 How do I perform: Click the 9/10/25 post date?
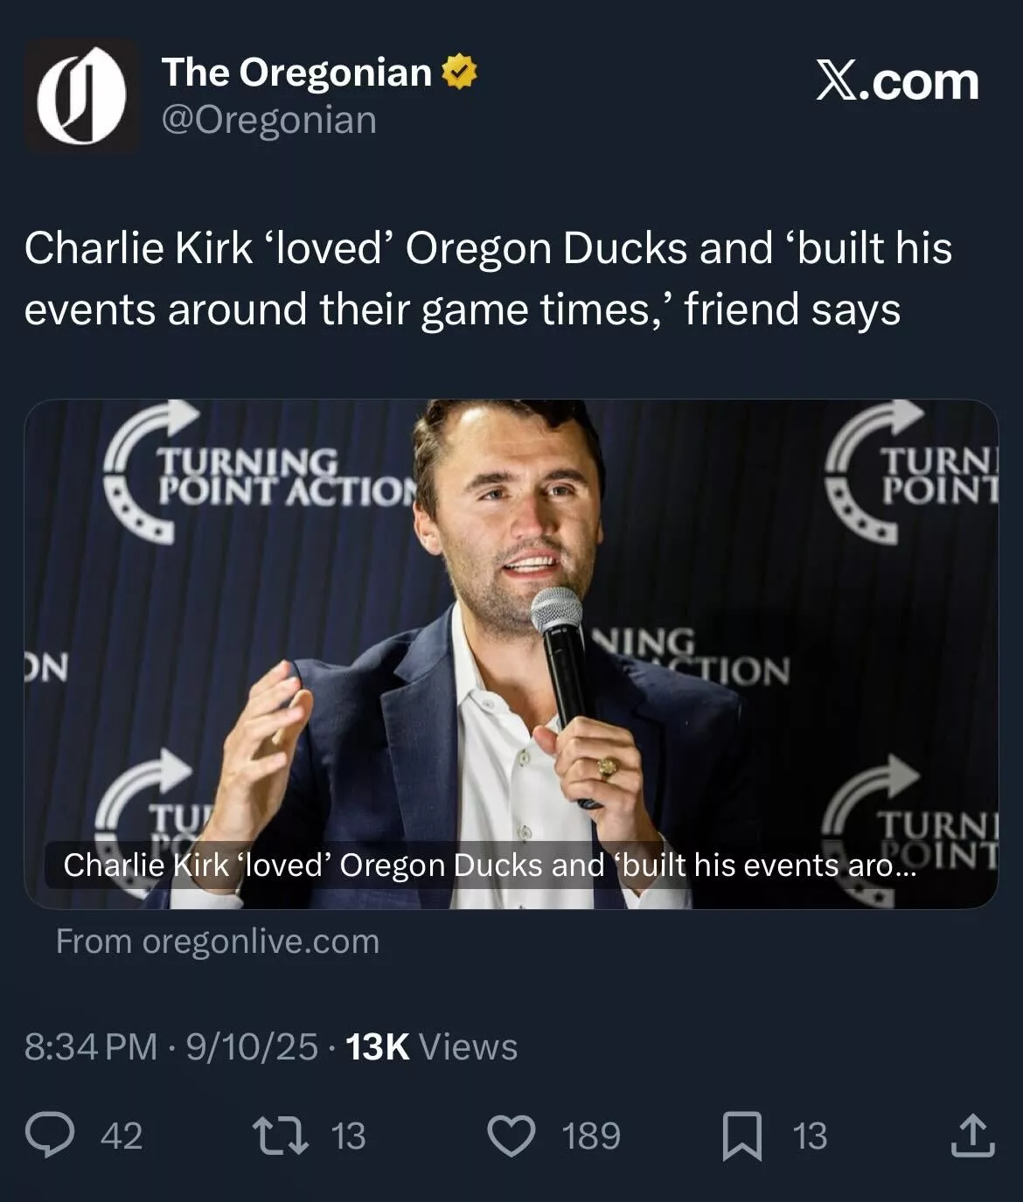(252, 1046)
